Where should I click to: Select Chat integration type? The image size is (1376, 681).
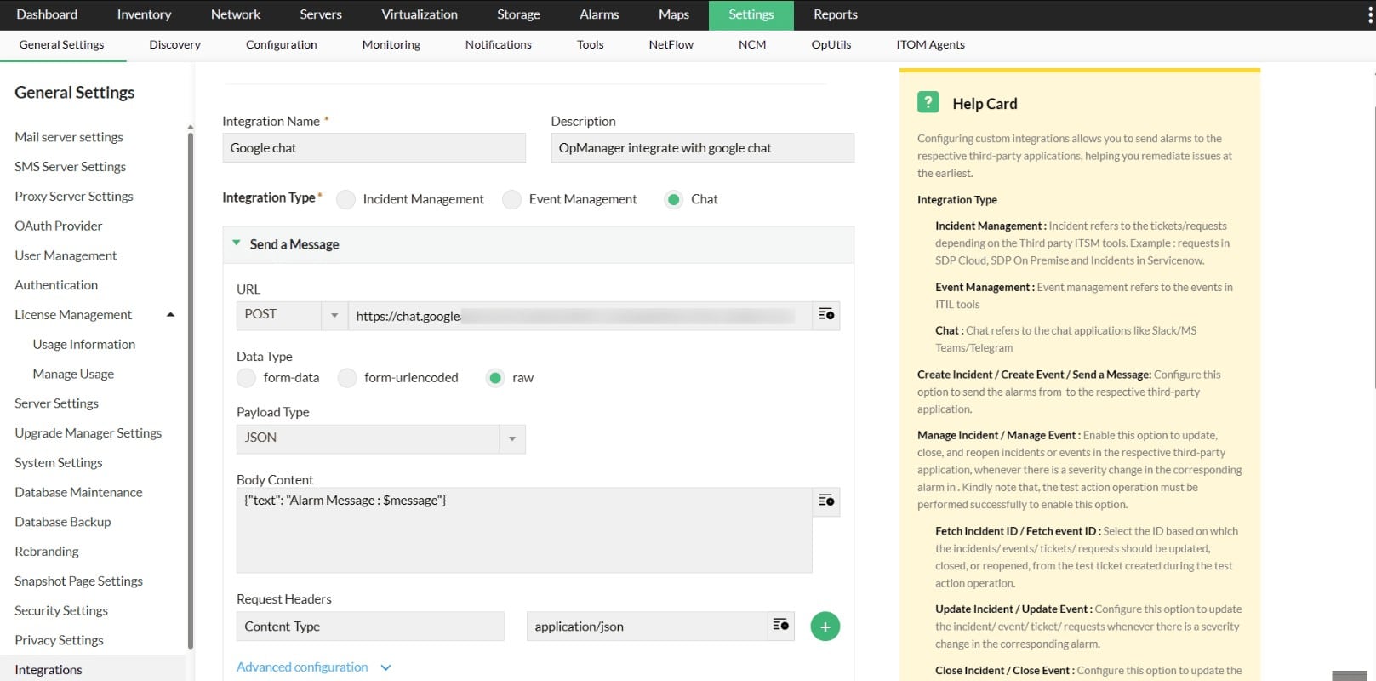click(673, 199)
